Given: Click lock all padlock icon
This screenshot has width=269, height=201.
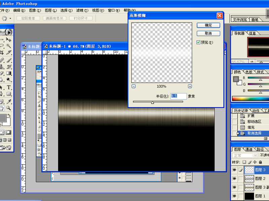Looking at the screenshot, I should [260, 162].
